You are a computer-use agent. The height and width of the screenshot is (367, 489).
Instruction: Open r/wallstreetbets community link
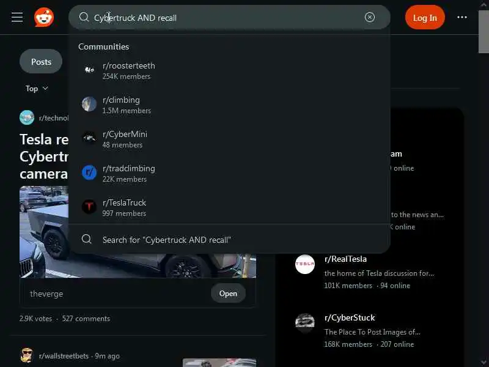tap(64, 356)
